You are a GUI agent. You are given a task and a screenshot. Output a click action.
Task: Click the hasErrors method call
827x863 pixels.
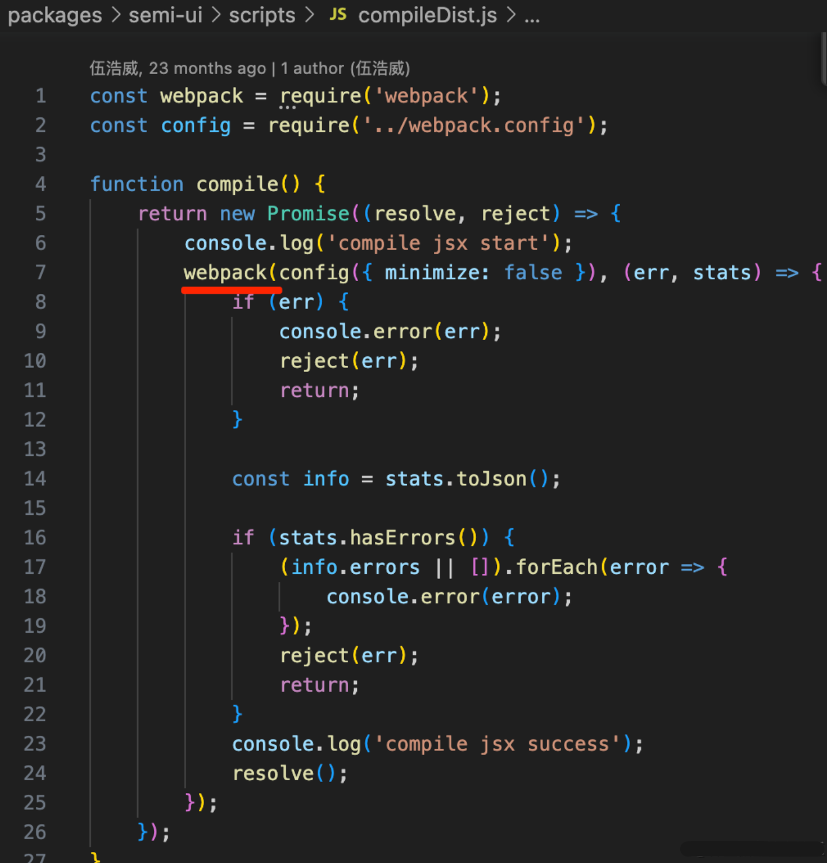click(402, 538)
